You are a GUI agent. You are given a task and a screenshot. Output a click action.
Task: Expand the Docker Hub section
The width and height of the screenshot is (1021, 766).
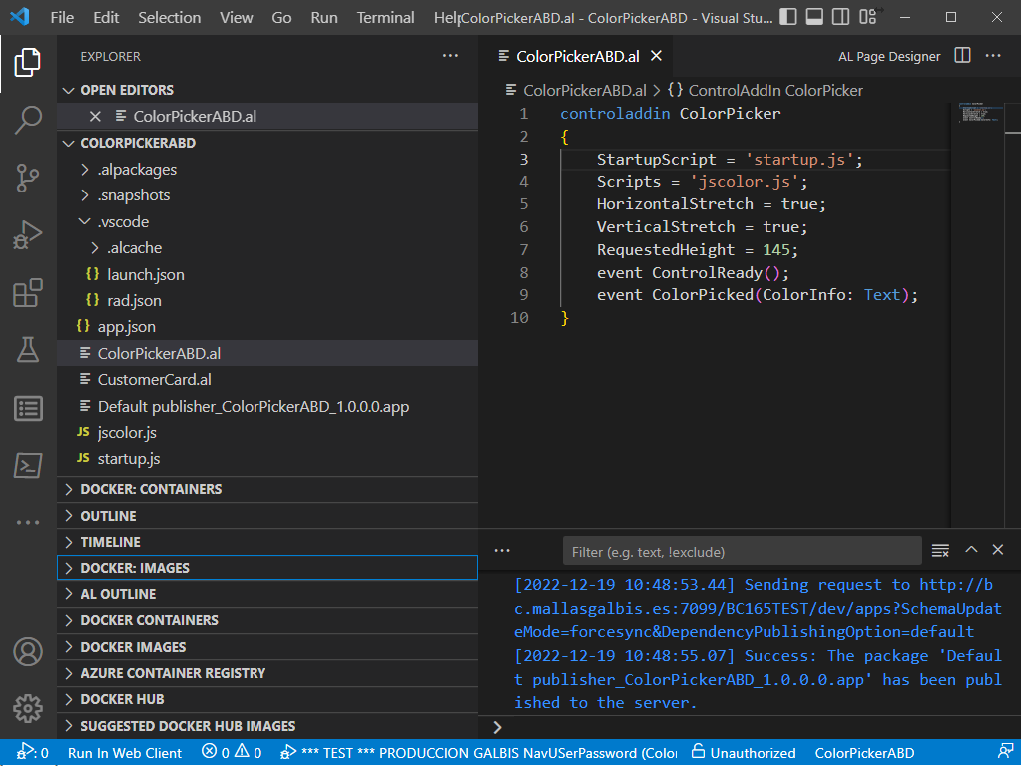coord(267,699)
